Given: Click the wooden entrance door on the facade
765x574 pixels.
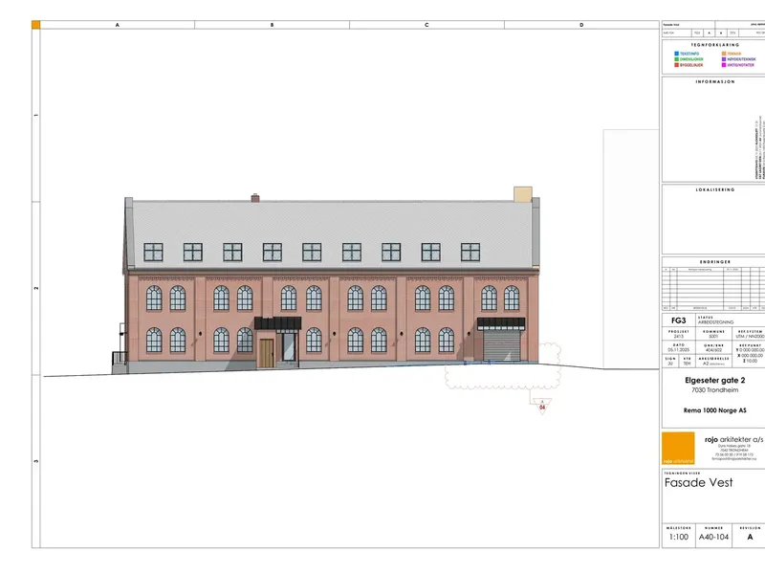Looking at the screenshot, I should pos(266,353).
